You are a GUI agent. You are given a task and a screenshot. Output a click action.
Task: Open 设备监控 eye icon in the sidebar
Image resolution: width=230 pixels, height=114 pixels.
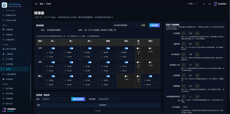point(3,34)
